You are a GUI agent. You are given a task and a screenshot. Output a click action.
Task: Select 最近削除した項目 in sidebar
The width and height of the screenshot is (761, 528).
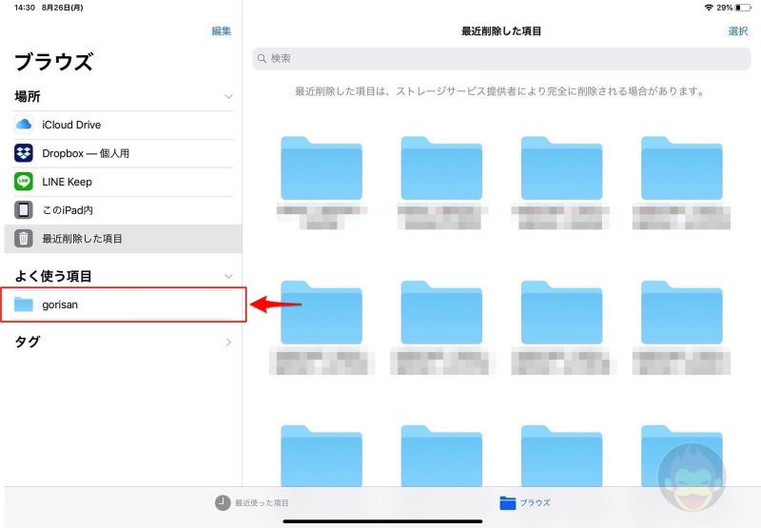click(123, 238)
